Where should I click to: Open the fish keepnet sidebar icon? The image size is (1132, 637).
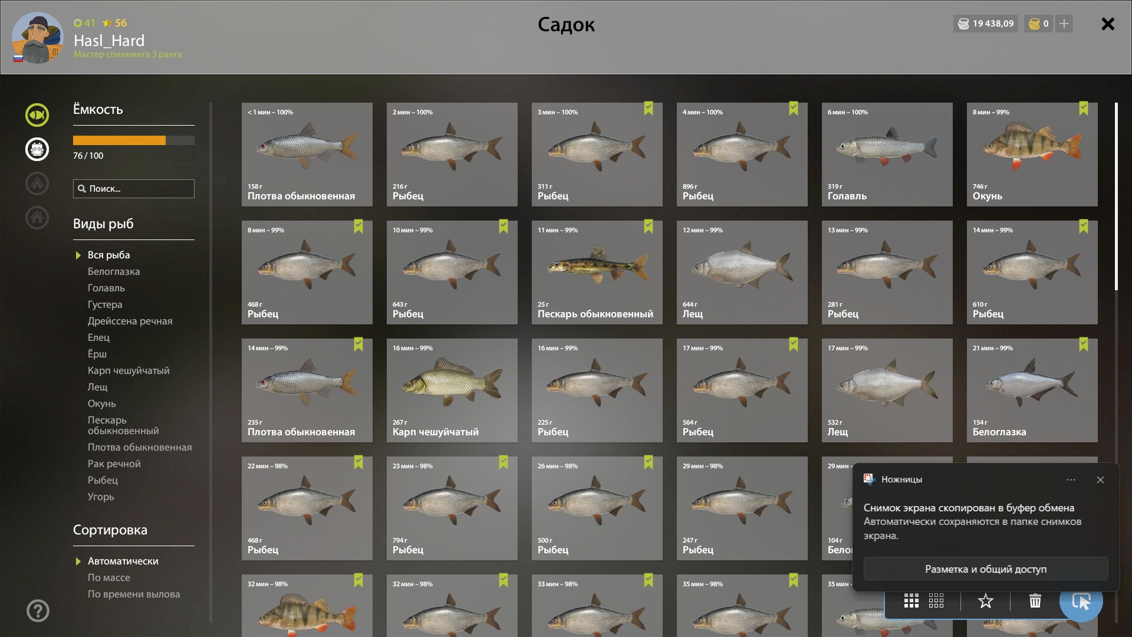(37, 115)
